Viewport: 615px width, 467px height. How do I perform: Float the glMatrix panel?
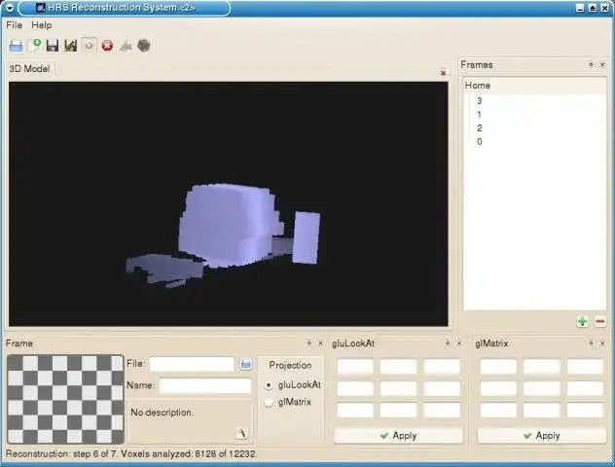591,343
